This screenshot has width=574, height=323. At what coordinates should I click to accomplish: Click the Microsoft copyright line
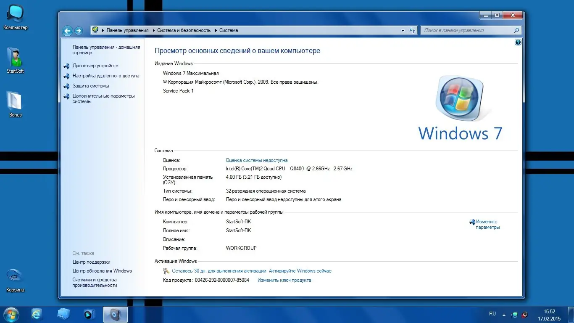click(x=240, y=82)
